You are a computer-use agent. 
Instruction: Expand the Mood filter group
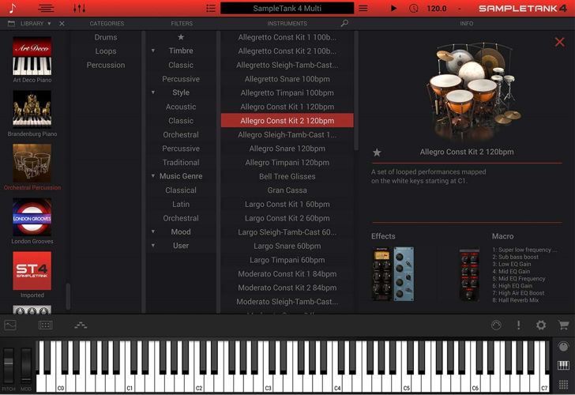click(153, 232)
